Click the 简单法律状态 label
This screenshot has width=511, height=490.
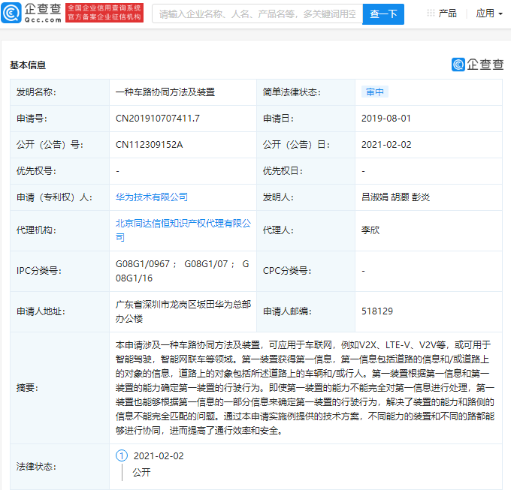tap(292, 92)
